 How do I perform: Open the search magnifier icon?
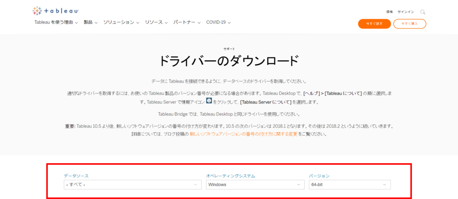(x=423, y=12)
